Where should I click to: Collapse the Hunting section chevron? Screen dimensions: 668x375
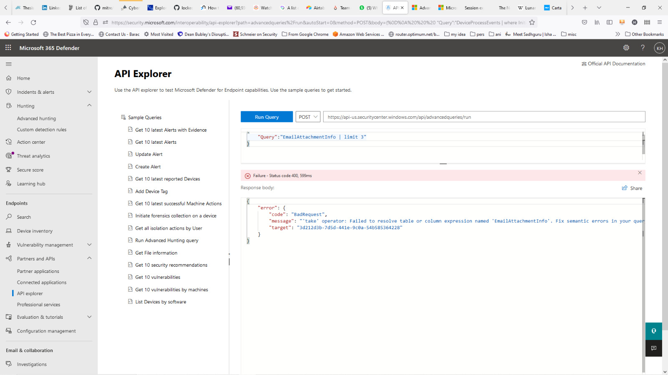[89, 105]
